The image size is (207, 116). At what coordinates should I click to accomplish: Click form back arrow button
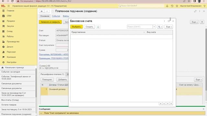coord(42,11)
